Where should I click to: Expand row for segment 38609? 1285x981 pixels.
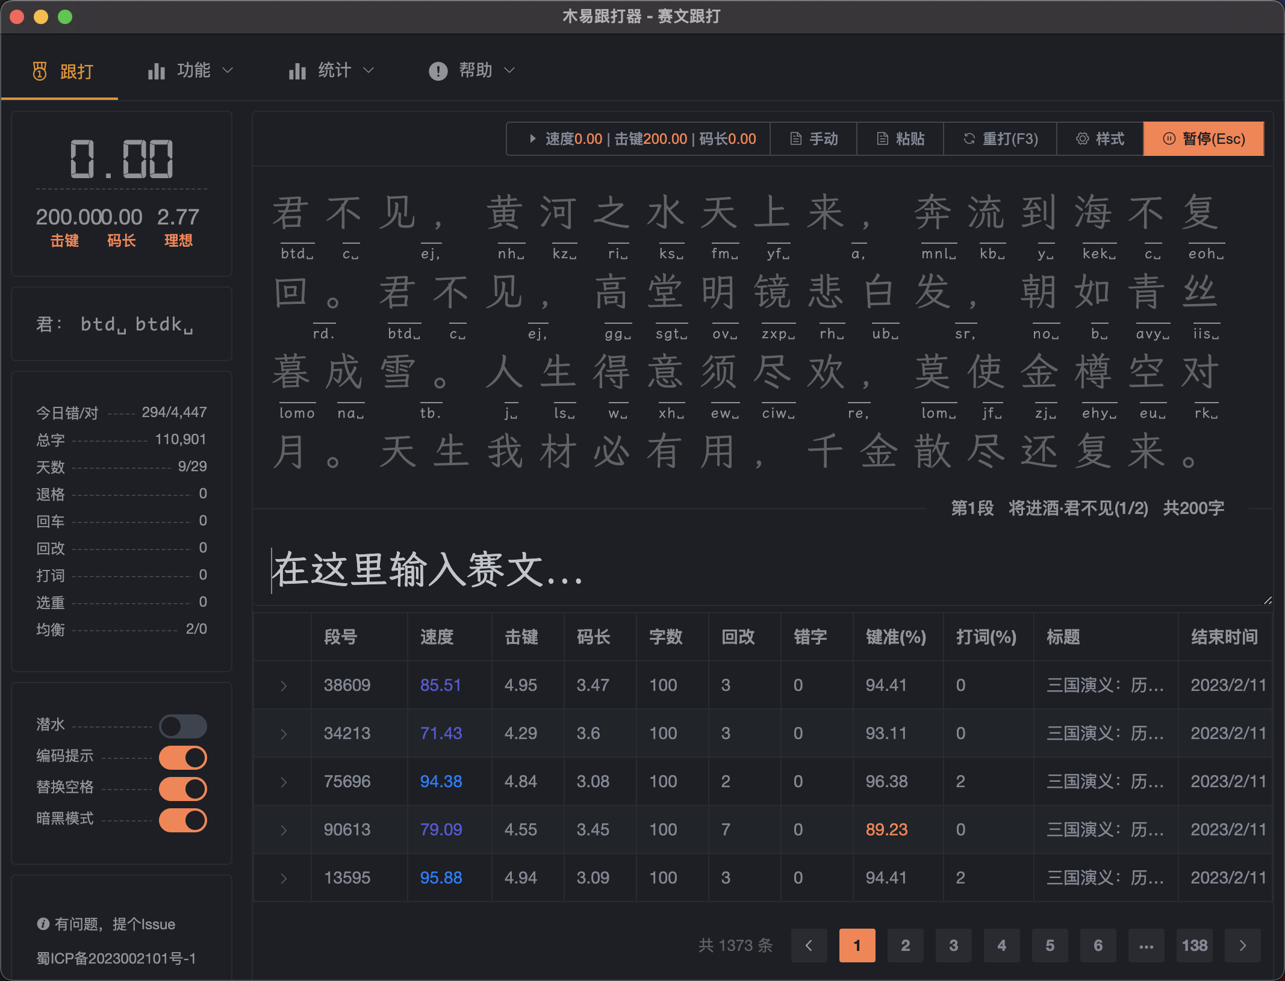point(284,685)
